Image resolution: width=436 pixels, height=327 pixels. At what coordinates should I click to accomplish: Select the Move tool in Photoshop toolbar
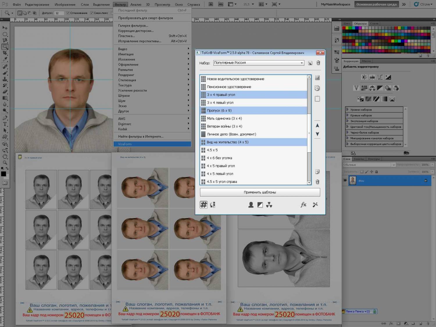5,28
